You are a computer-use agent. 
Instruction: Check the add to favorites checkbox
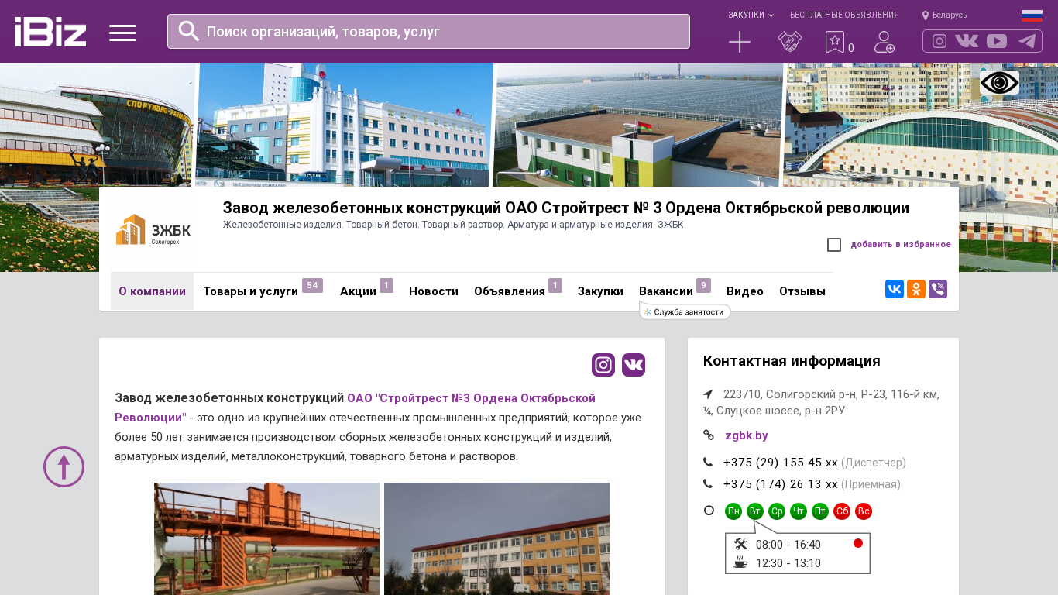pyautogui.click(x=834, y=245)
